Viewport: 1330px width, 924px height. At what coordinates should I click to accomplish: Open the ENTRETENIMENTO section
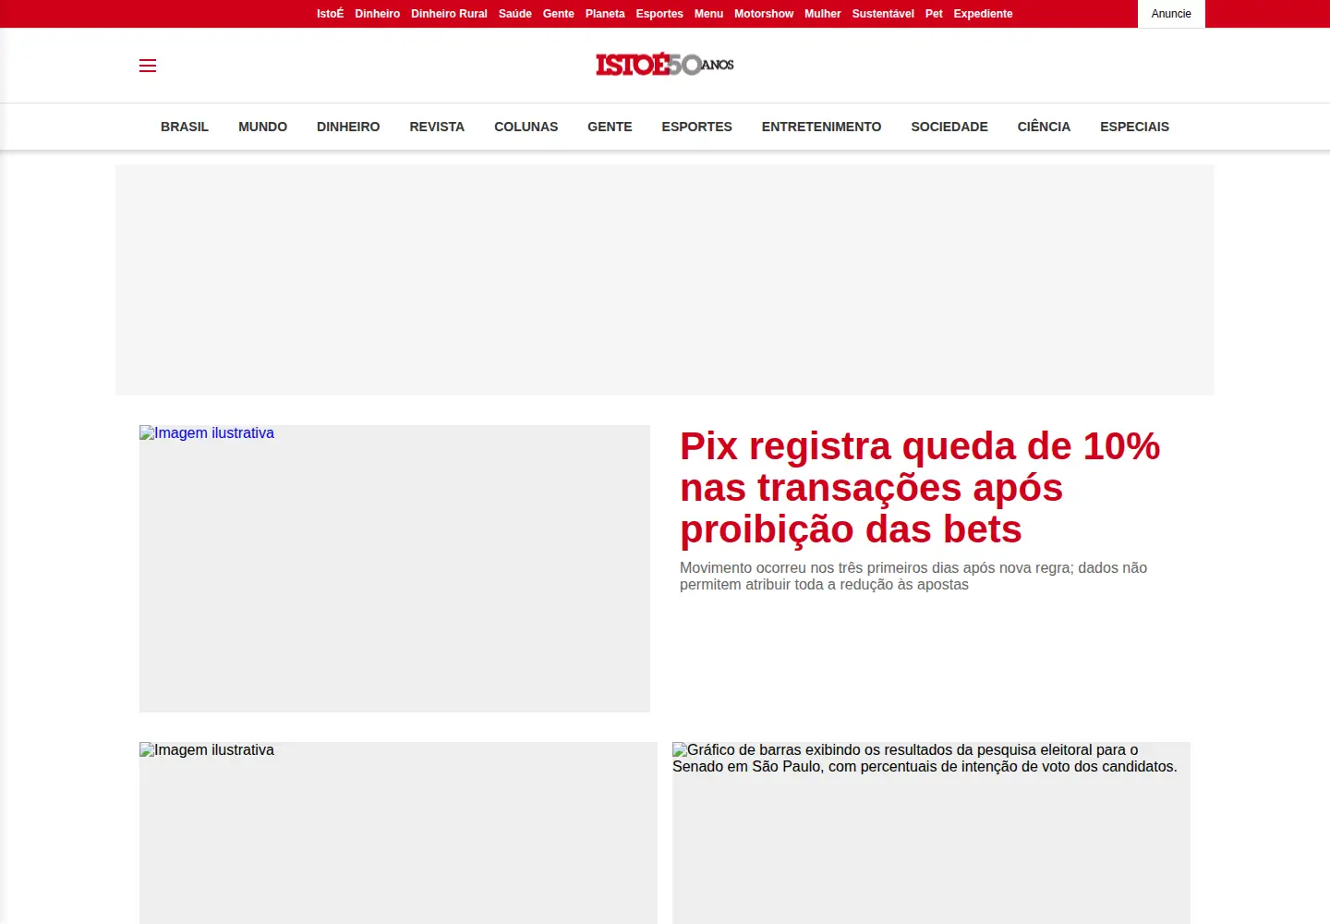821,127
